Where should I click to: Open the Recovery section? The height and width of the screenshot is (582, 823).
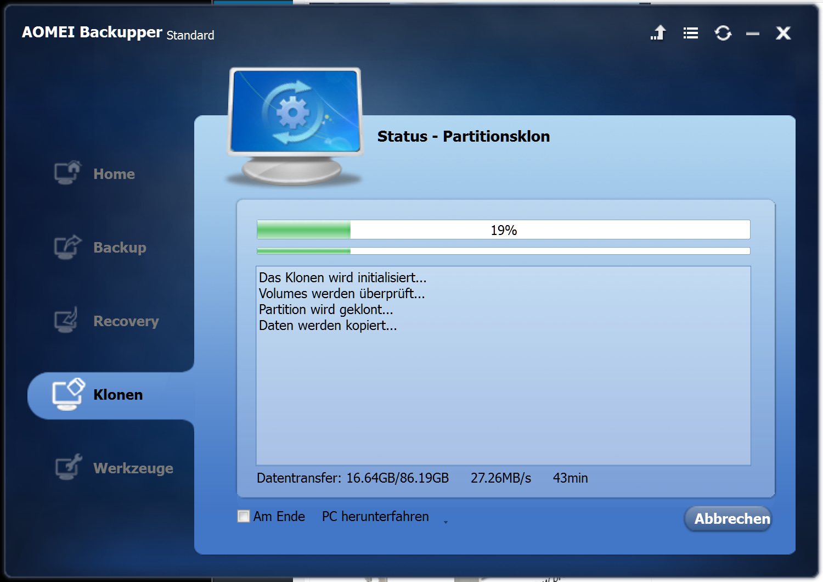126,321
